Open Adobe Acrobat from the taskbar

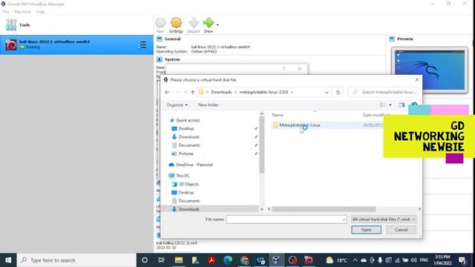click(x=212, y=260)
